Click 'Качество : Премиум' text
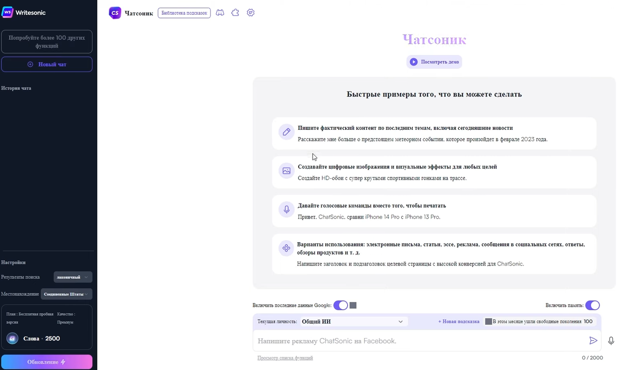Screen dimensions: 618x370 [x=66, y=318]
